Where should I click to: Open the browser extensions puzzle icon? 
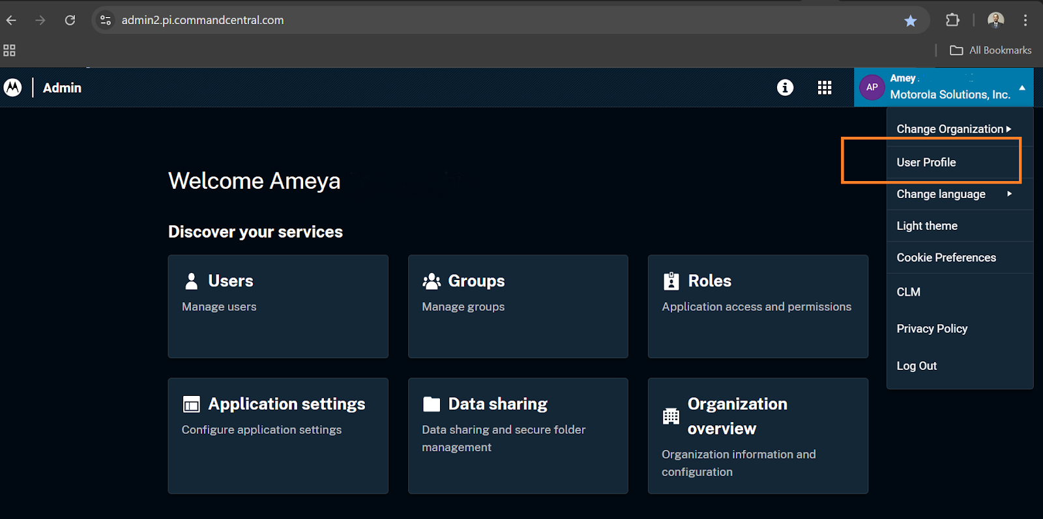point(952,20)
